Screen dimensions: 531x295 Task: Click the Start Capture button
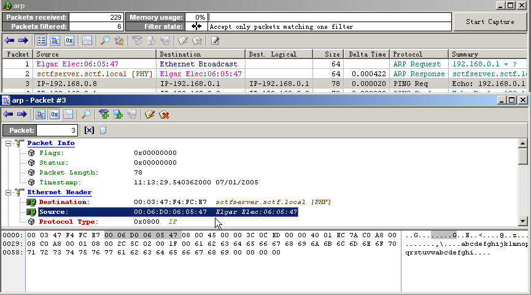tap(490, 22)
